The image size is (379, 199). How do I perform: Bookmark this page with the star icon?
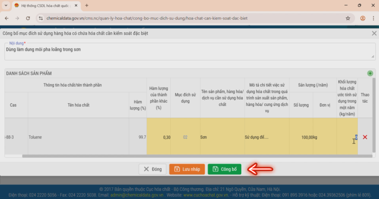coord(348,18)
